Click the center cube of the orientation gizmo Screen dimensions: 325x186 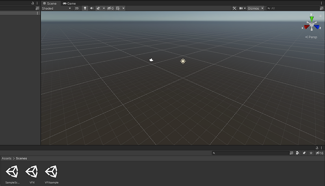point(312,25)
